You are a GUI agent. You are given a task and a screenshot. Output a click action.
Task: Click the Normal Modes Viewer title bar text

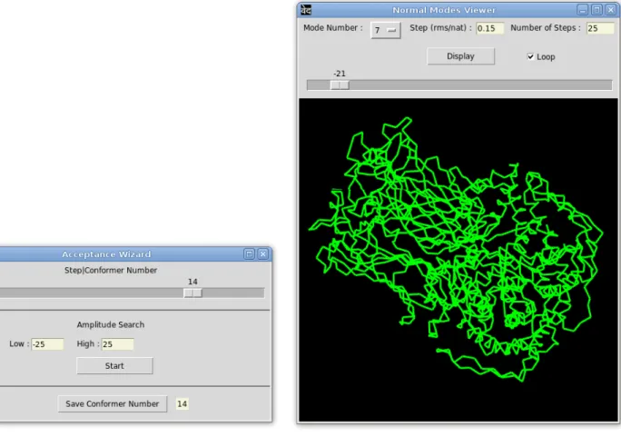444,10
